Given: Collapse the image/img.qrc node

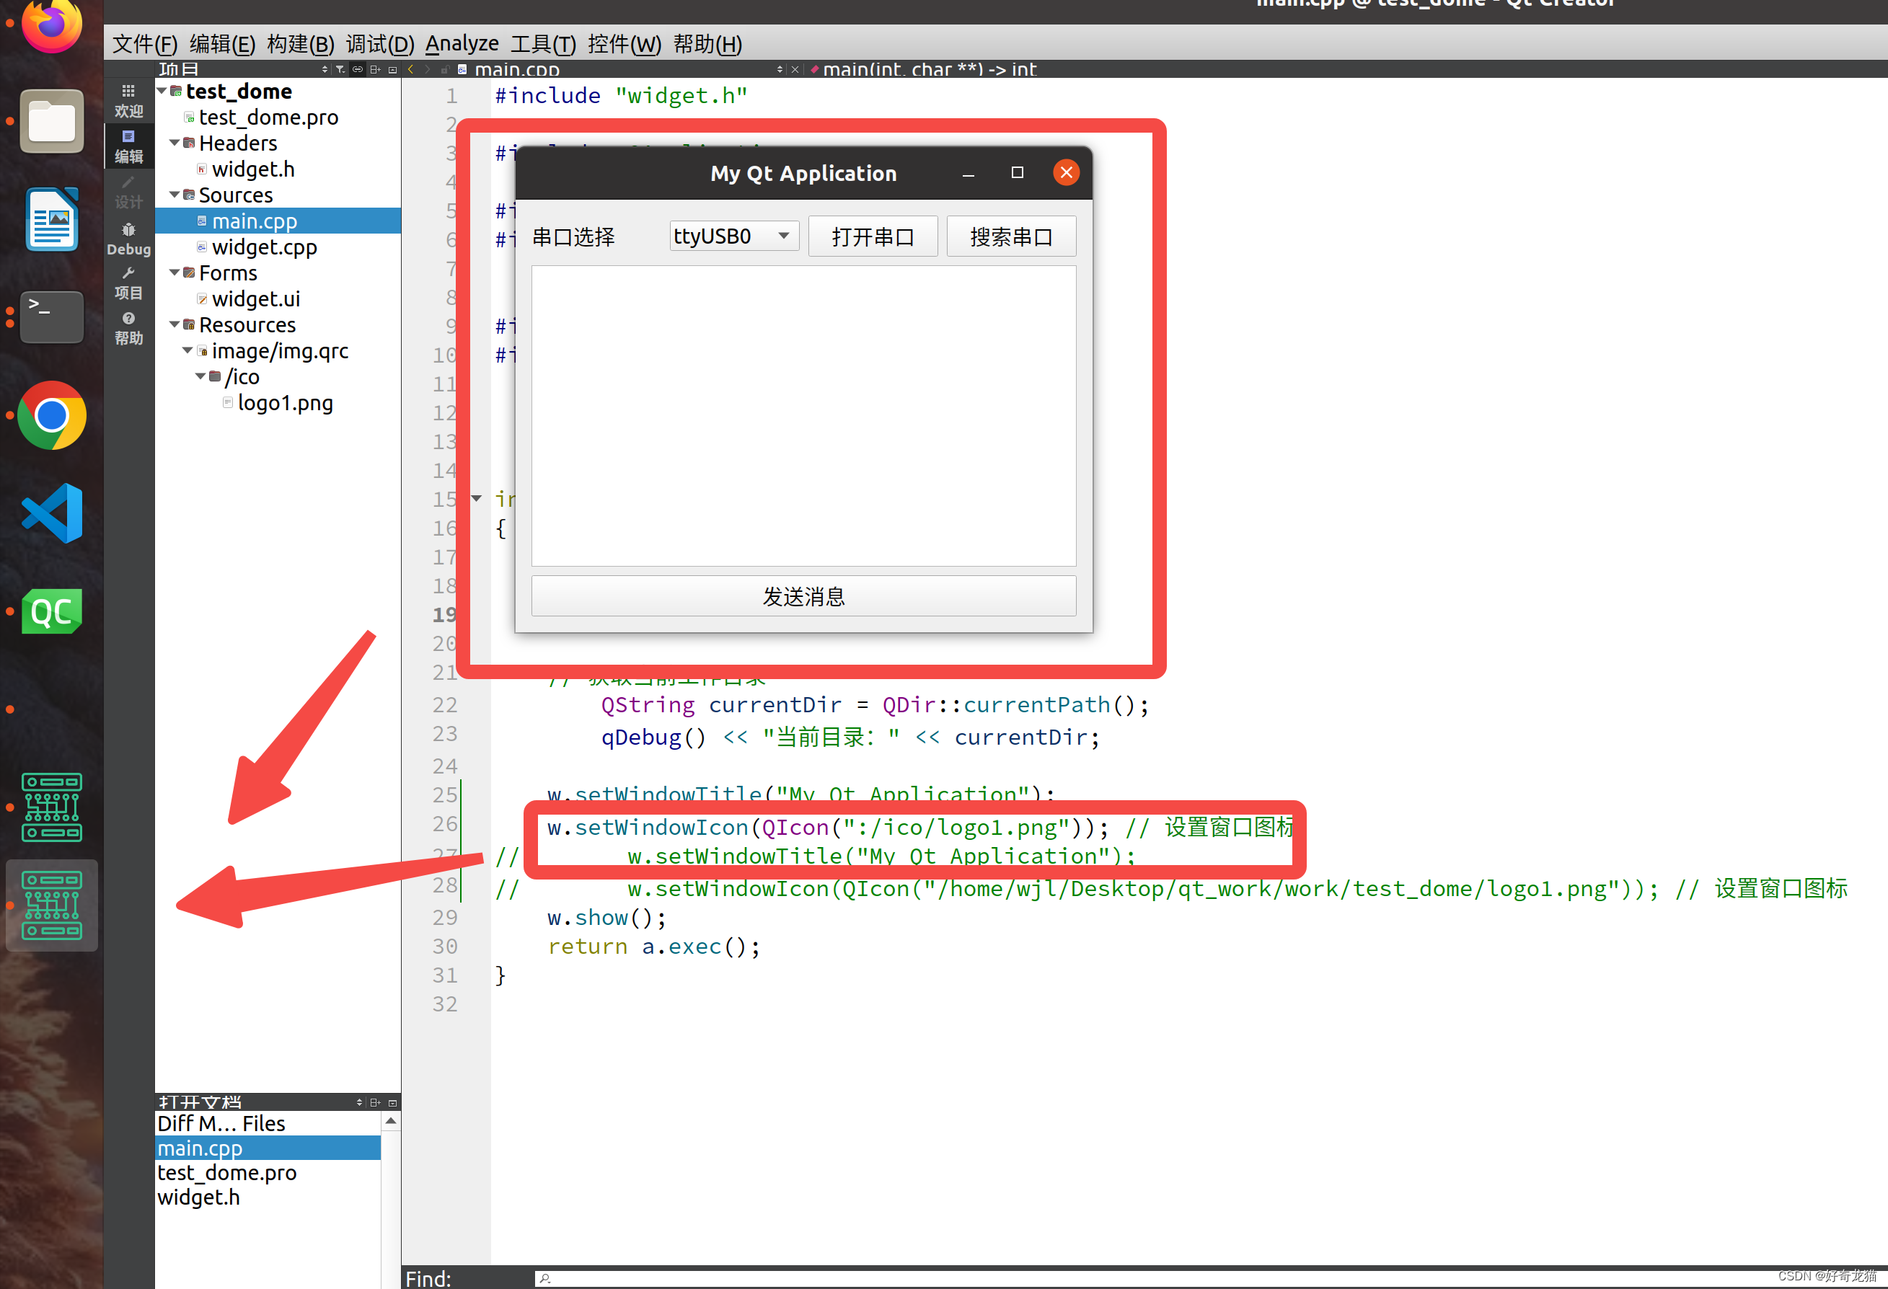Looking at the screenshot, I should click(x=188, y=351).
